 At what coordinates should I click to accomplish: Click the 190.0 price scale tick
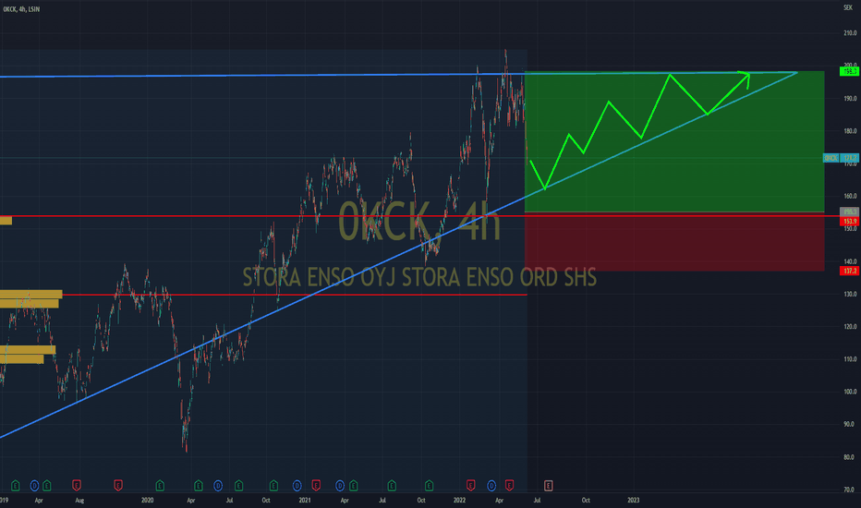click(850, 98)
